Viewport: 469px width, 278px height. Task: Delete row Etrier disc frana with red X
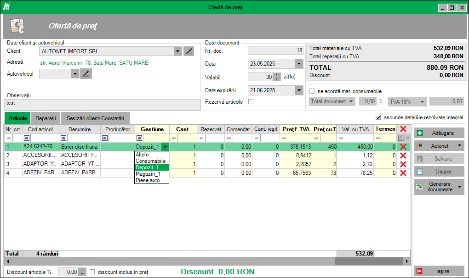coord(403,147)
